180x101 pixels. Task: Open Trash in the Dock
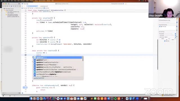(x=149, y=98)
